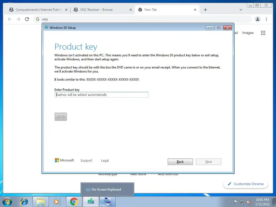Click the Windows 10 Setup title icon

(x=46, y=27)
